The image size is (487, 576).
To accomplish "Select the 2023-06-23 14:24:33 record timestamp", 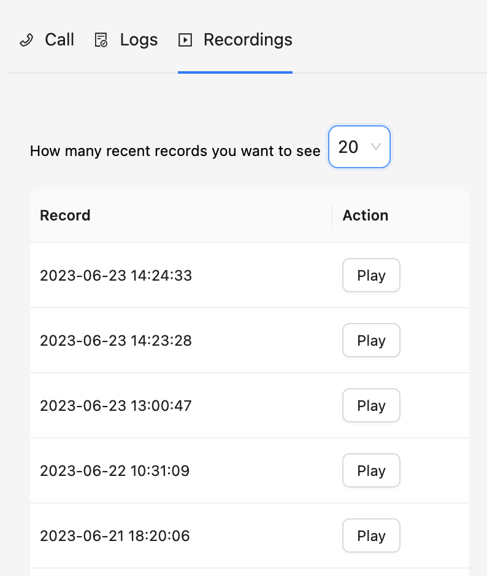I will (116, 276).
